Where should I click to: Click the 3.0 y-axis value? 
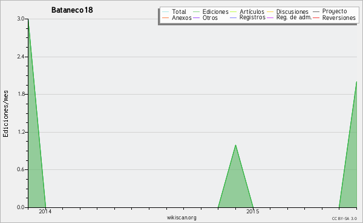click(21, 19)
